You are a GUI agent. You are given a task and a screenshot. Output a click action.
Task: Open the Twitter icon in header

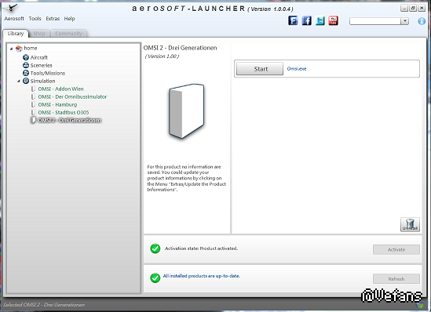point(320,20)
